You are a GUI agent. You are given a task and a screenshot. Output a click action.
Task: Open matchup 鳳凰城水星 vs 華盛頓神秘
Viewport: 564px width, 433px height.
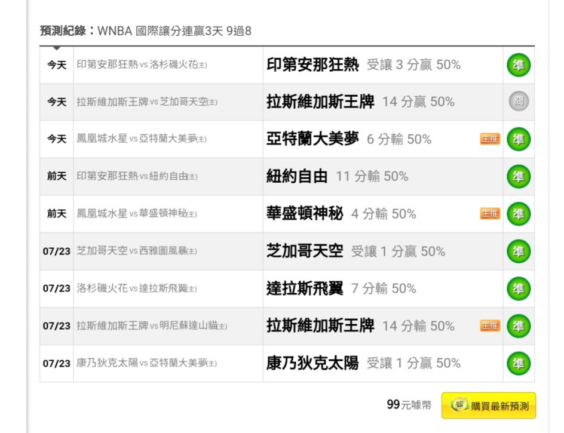(137, 214)
